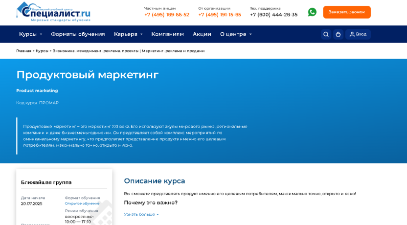Open Компаниям menu item
Image resolution: width=407 pixels, height=225 pixels.
point(167,34)
